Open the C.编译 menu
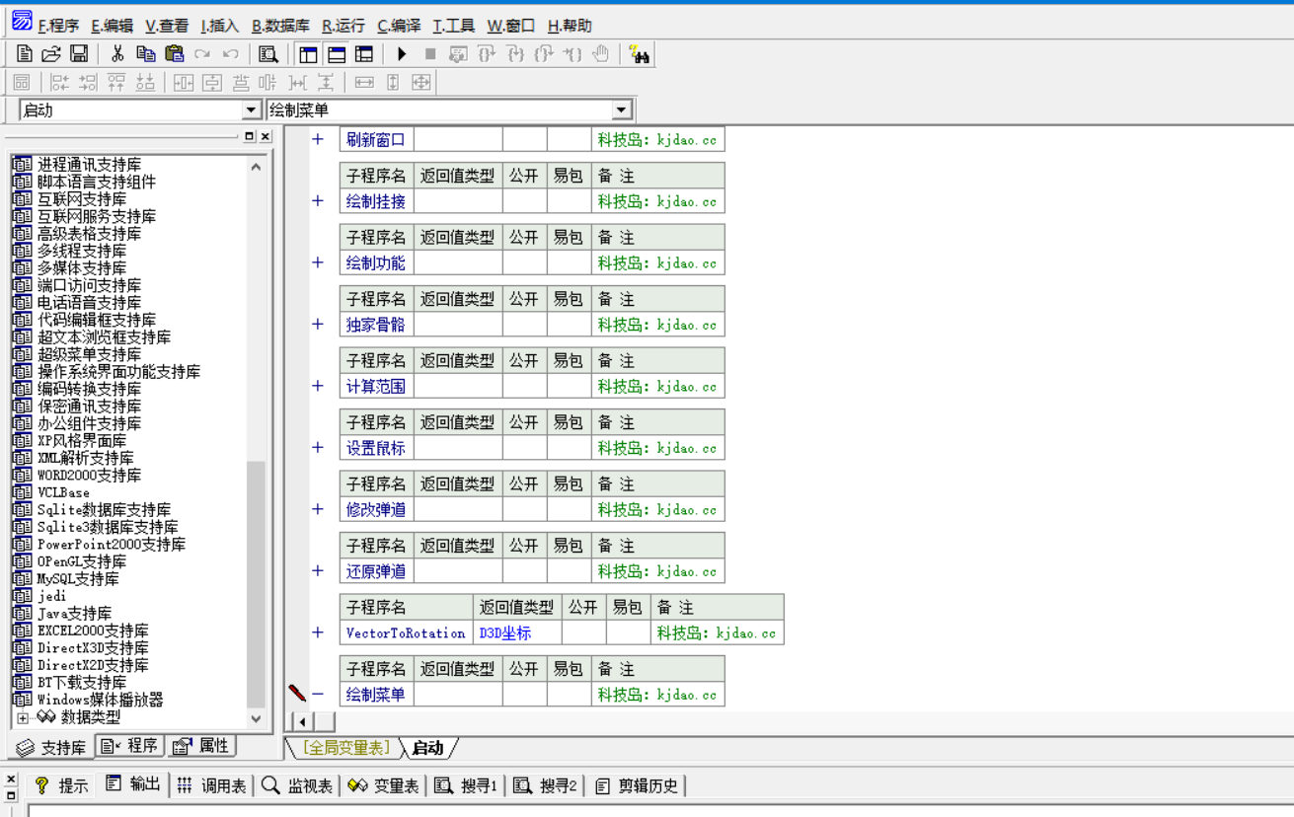 click(399, 26)
